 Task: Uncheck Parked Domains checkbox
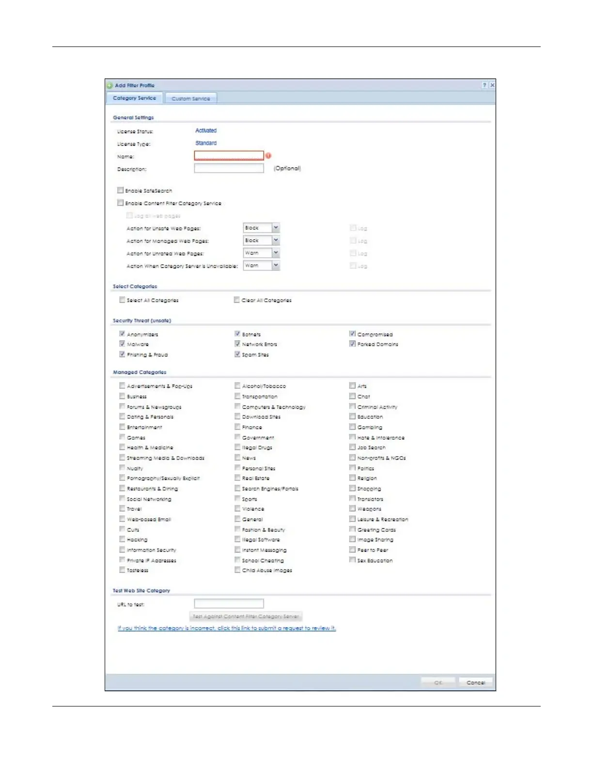tap(353, 344)
